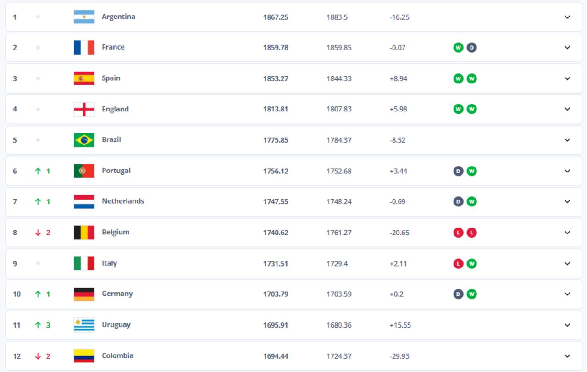
Task: Click Portugal's grey D draw badge
Action: coord(458,171)
